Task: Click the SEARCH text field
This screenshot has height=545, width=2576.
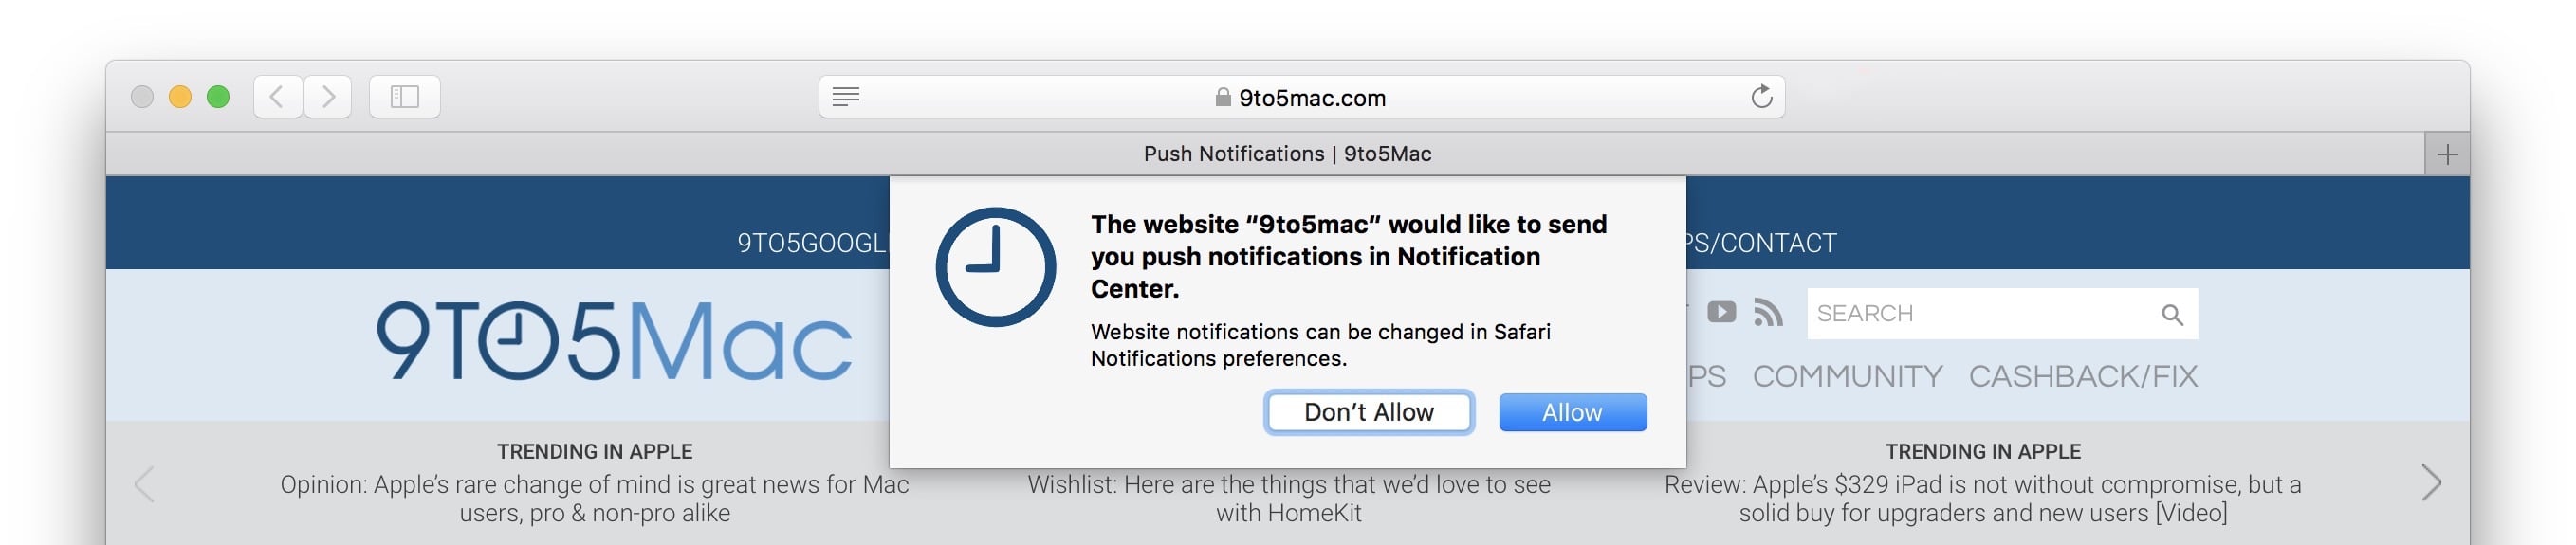Action: click(1980, 314)
